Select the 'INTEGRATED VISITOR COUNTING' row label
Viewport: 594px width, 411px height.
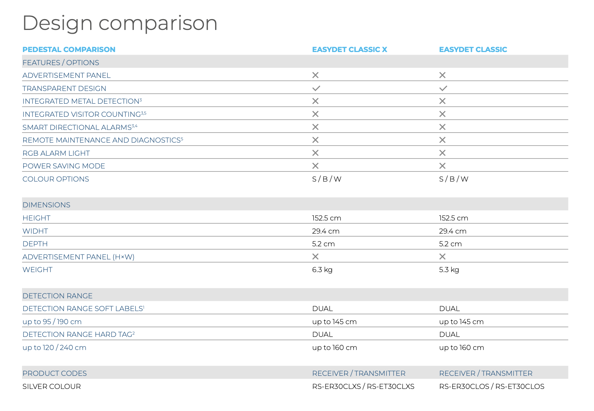(84, 114)
